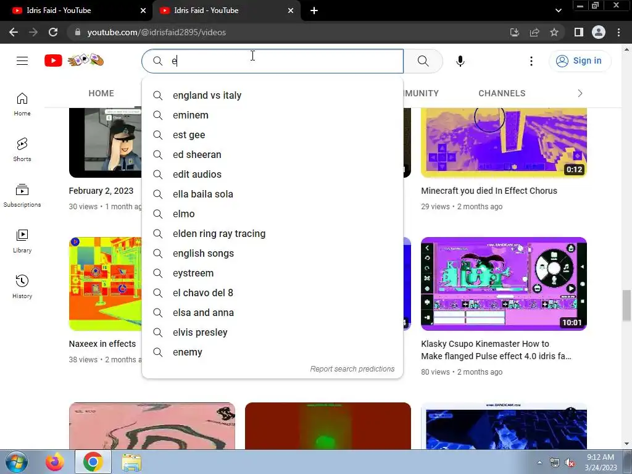Open the YouTube guide hamburger menu

(x=22, y=61)
